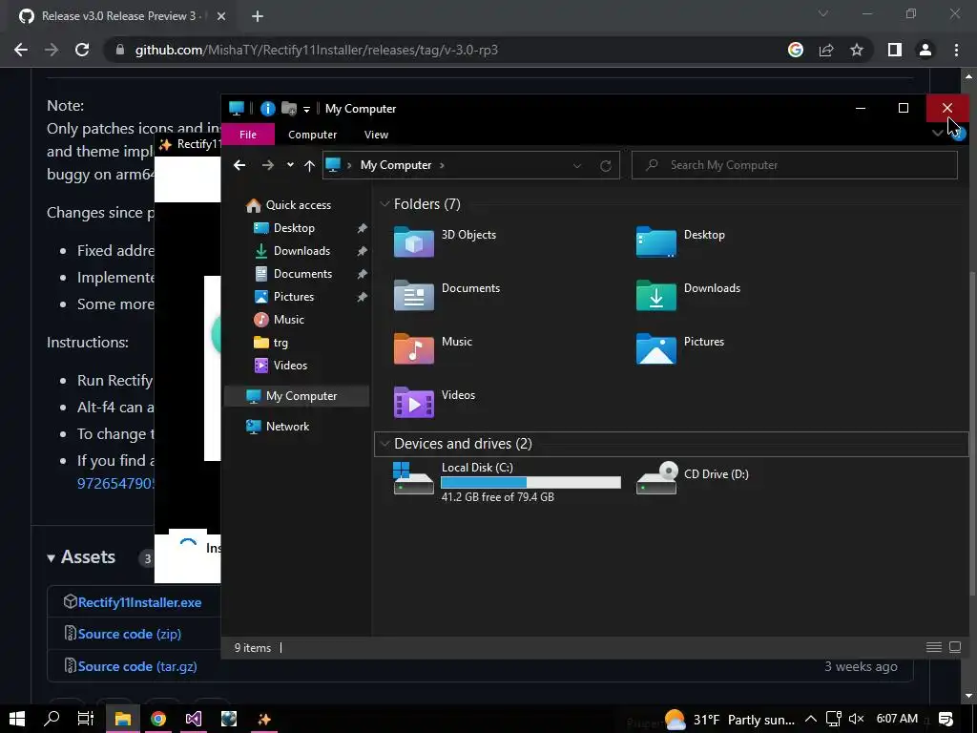Select Quick access in navigation pane
This screenshot has width=977, height=733.
tap(288, 205)
